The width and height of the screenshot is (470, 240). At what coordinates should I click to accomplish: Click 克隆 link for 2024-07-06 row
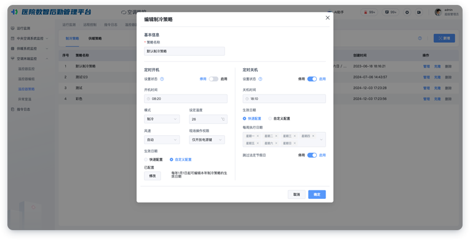coord(437,77)
